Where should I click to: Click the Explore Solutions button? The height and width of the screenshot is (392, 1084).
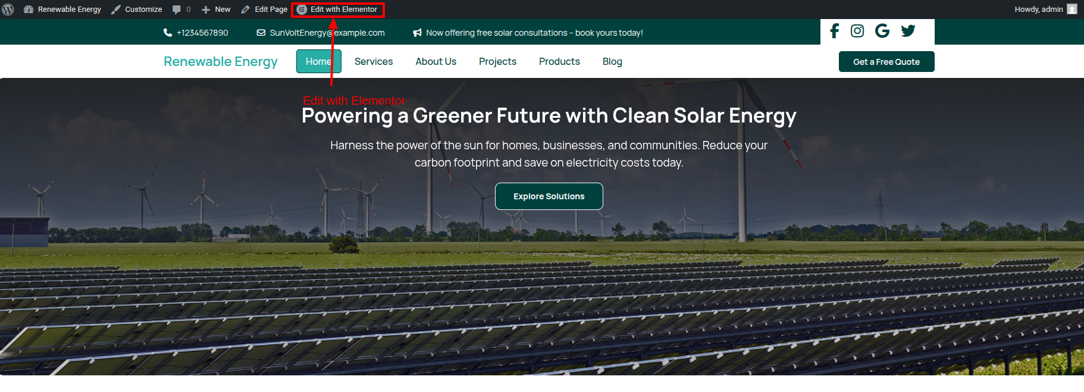[x=549, y=196]
